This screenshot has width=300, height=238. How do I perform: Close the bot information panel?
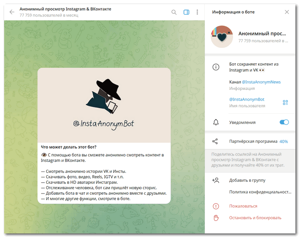pyautogui.click(x=287, y=12)
